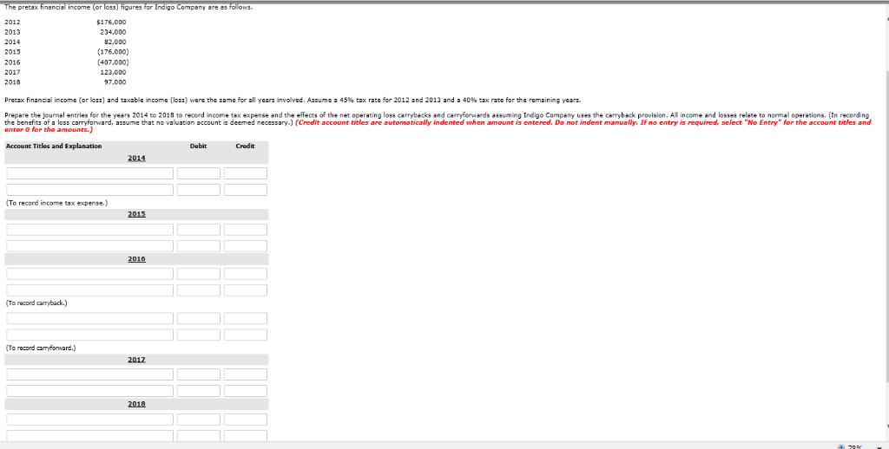The height and width of the screenshot is (449, 889).
Task: Click first credit field of 2016 carryforward entry
Action: 245,318
